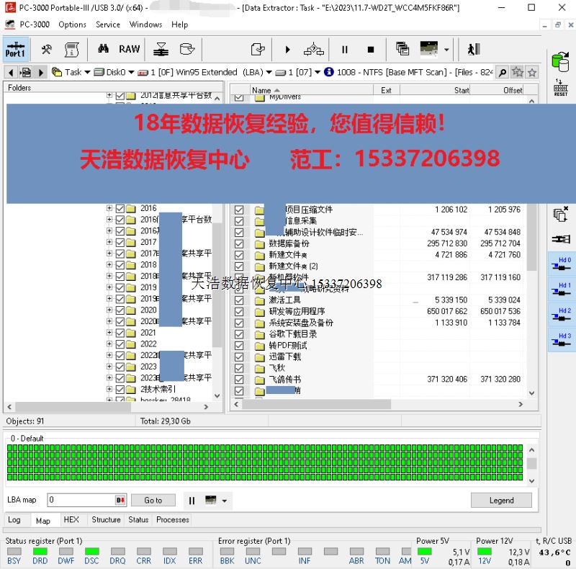Open the Service menu
Image resolution: width=576 pixels, height=569 pixels.
[x=108, y=24]
